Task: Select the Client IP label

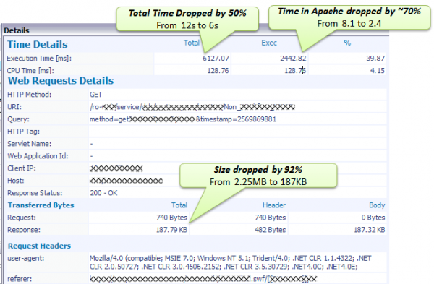Action: tap(22, 168)
